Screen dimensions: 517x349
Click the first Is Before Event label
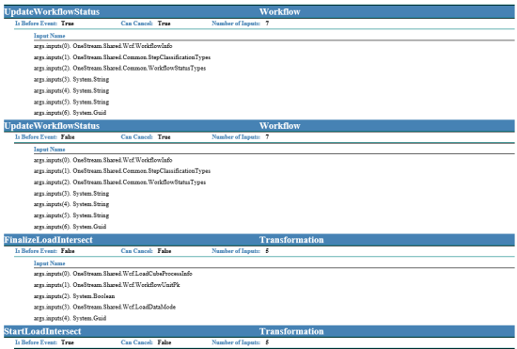click(37, 24)
